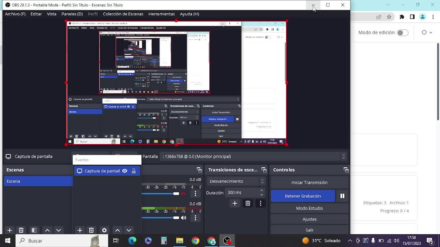Toggle lock on Captura de pantalla source
The image size is (440, 247).
(x=134, y=171)
